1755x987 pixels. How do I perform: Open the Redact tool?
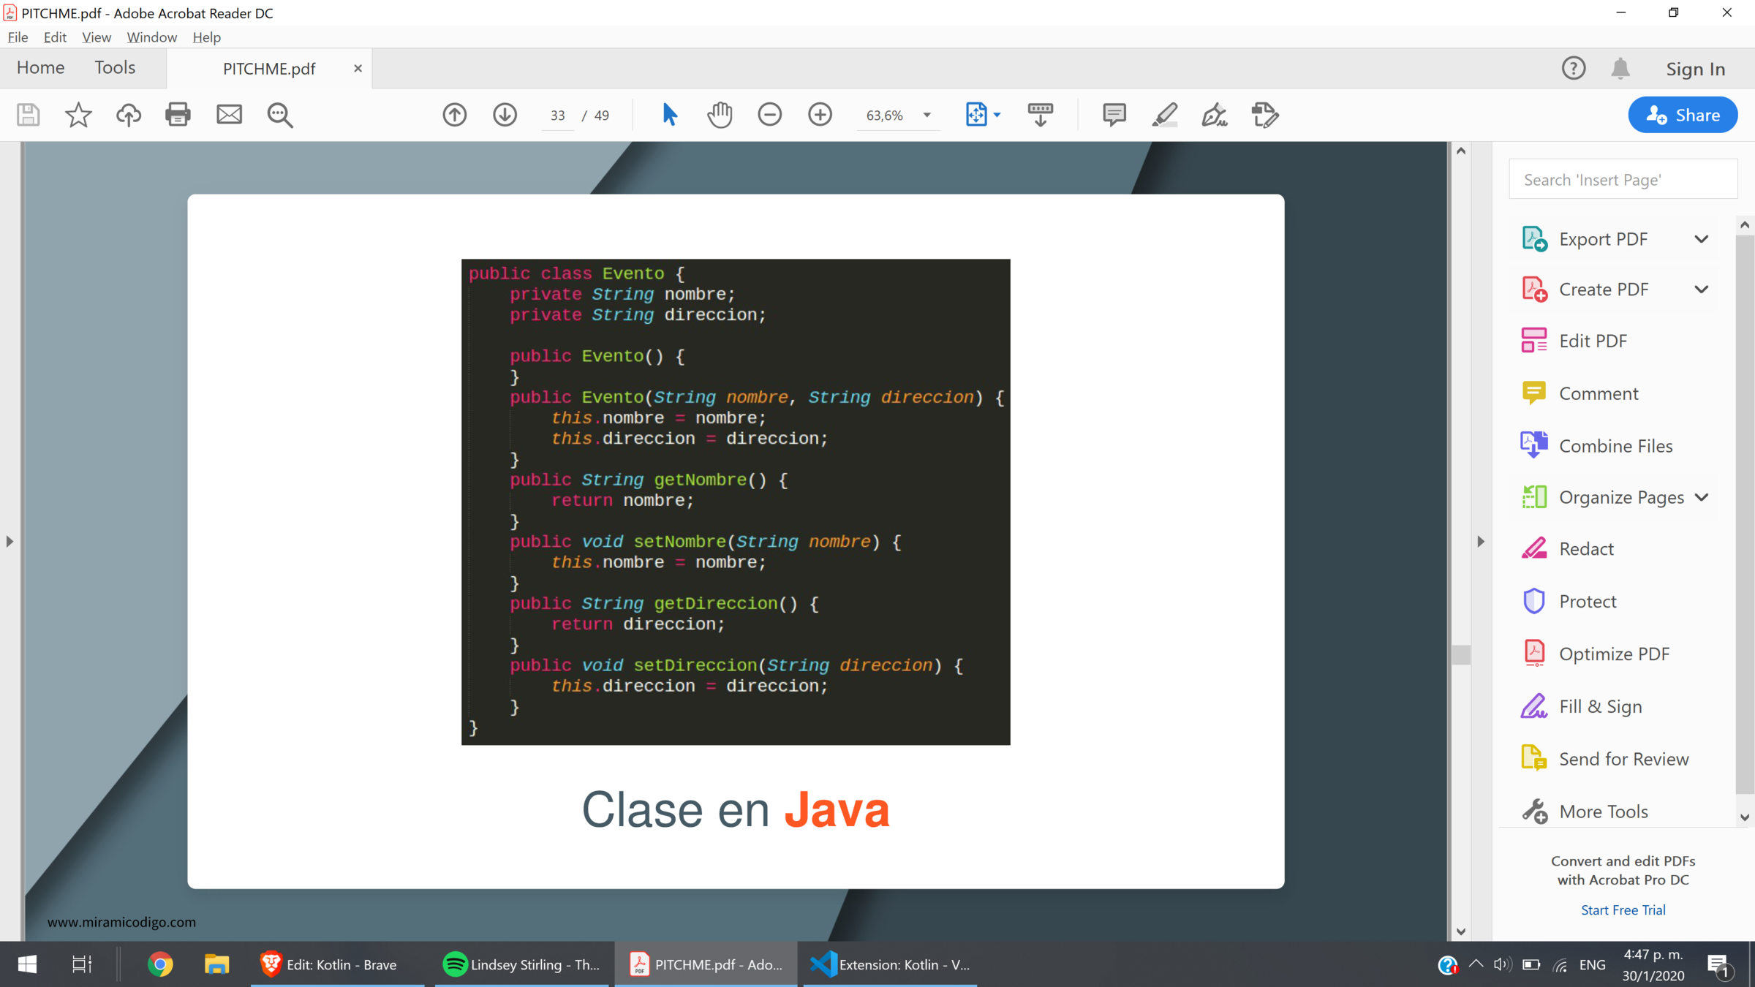[1585, 549]
